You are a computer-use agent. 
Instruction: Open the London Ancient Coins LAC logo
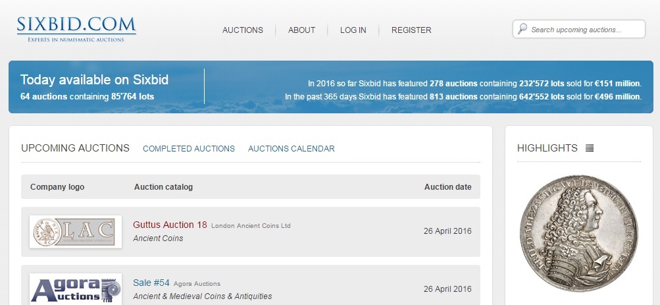tap(76, 231)
